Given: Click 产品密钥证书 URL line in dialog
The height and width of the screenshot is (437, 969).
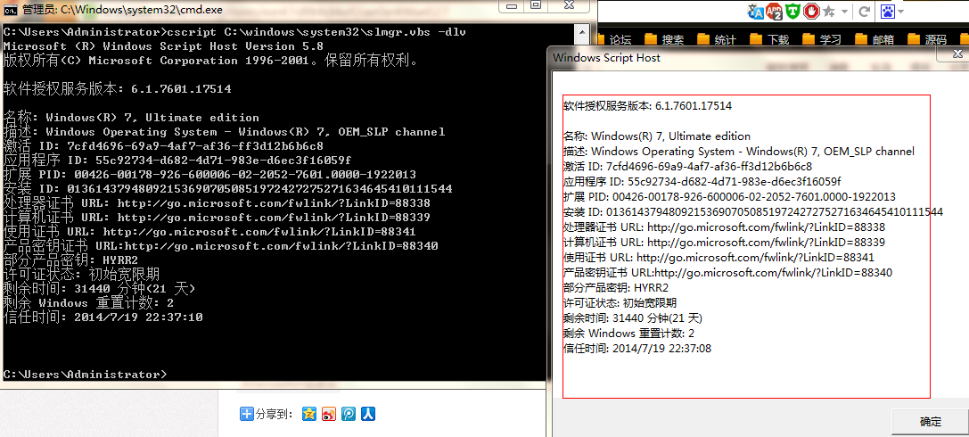Looking at the screenshot, I should click(727, 273).
